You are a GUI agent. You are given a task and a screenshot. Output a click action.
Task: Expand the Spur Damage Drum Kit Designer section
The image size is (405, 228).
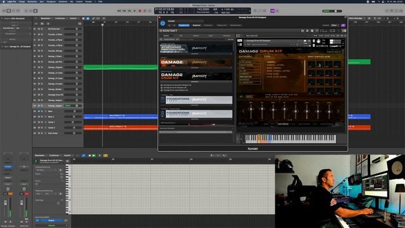pos(3,46)
